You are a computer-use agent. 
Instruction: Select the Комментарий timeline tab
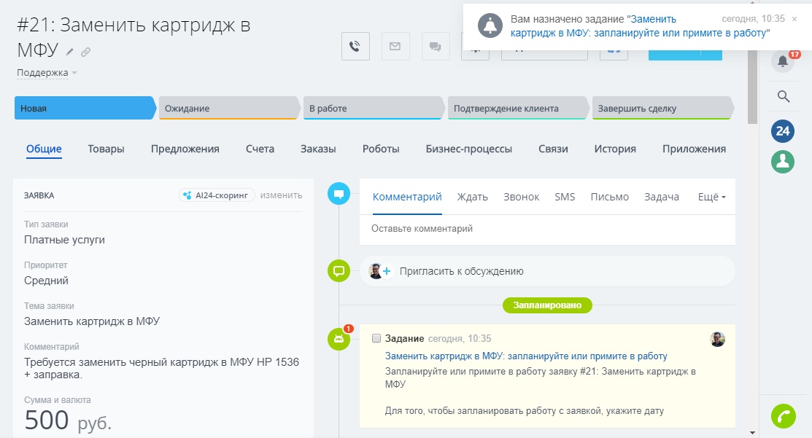click(x=407, y=197)
